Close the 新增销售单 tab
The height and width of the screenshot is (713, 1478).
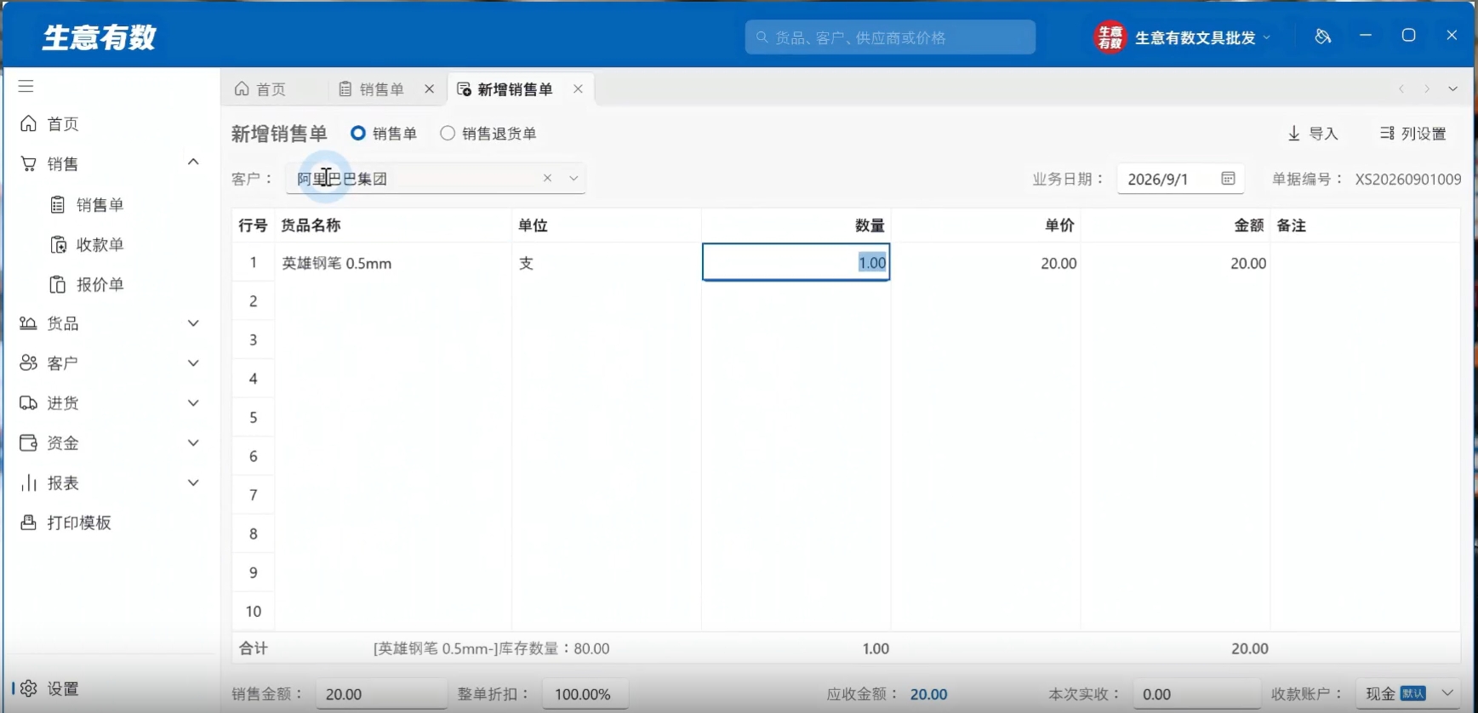[x=578, y=88]
